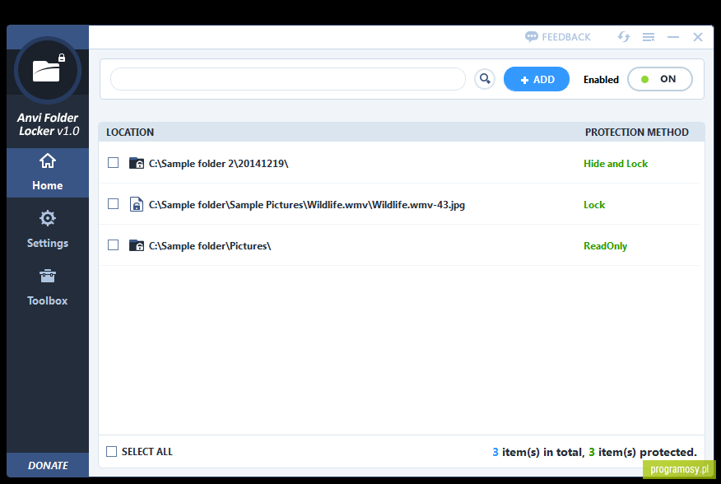Open the FEEDBACK link
Image resolution: width=721 pixels, height=484 pixels.
click(558, 37)
